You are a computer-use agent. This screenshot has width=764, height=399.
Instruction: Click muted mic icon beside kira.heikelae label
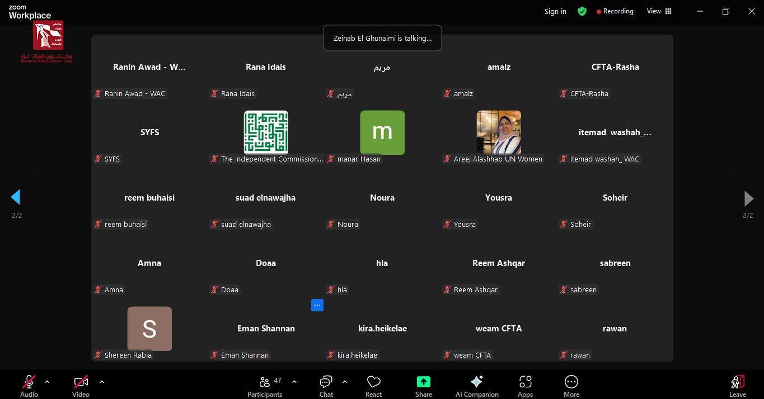[x=331, y=355]
